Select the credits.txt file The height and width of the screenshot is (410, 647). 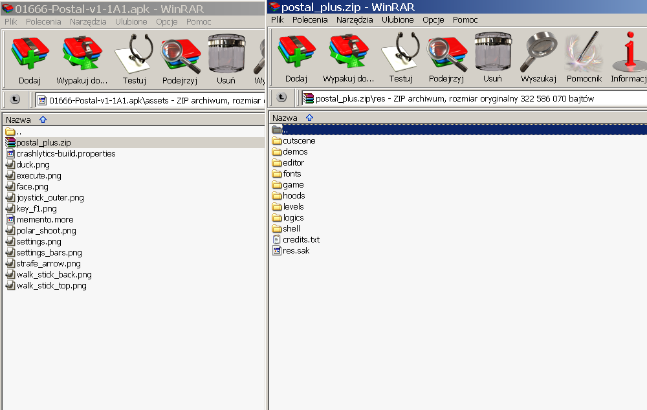(296, 240)
